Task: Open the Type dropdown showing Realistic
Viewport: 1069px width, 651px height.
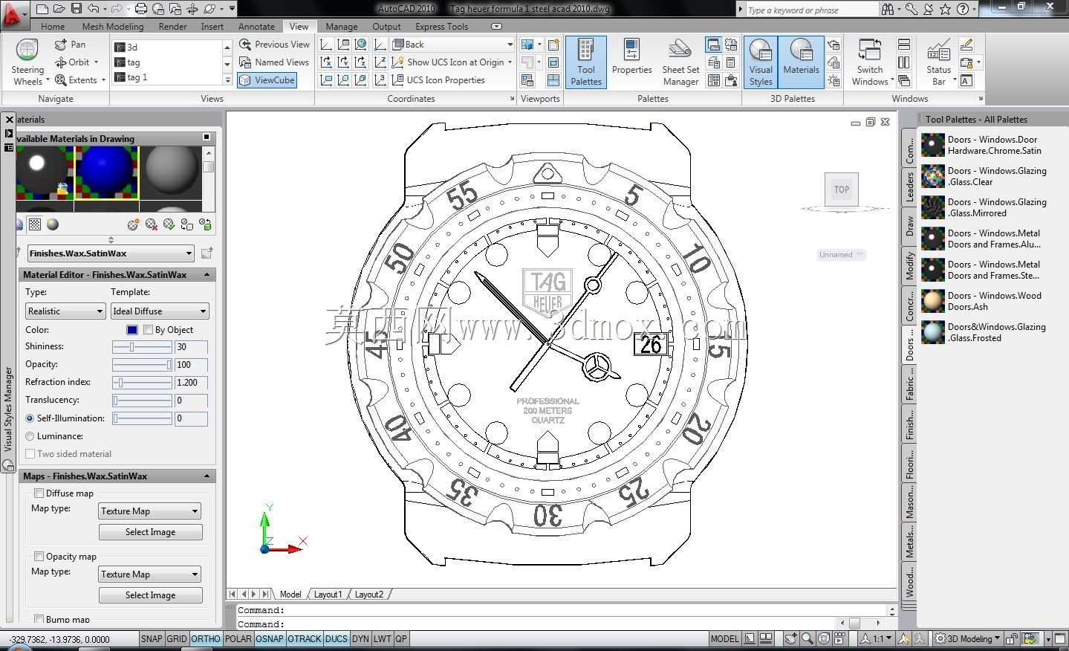Action: pyautogui.click(x=65, y=311)
